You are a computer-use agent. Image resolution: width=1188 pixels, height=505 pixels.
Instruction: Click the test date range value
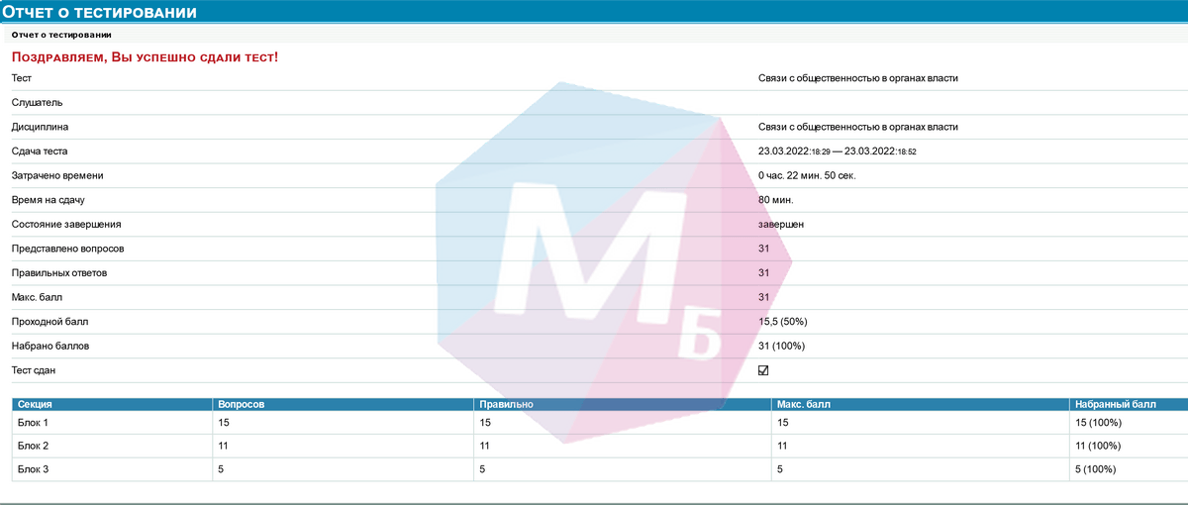click(x=837, y=151)
